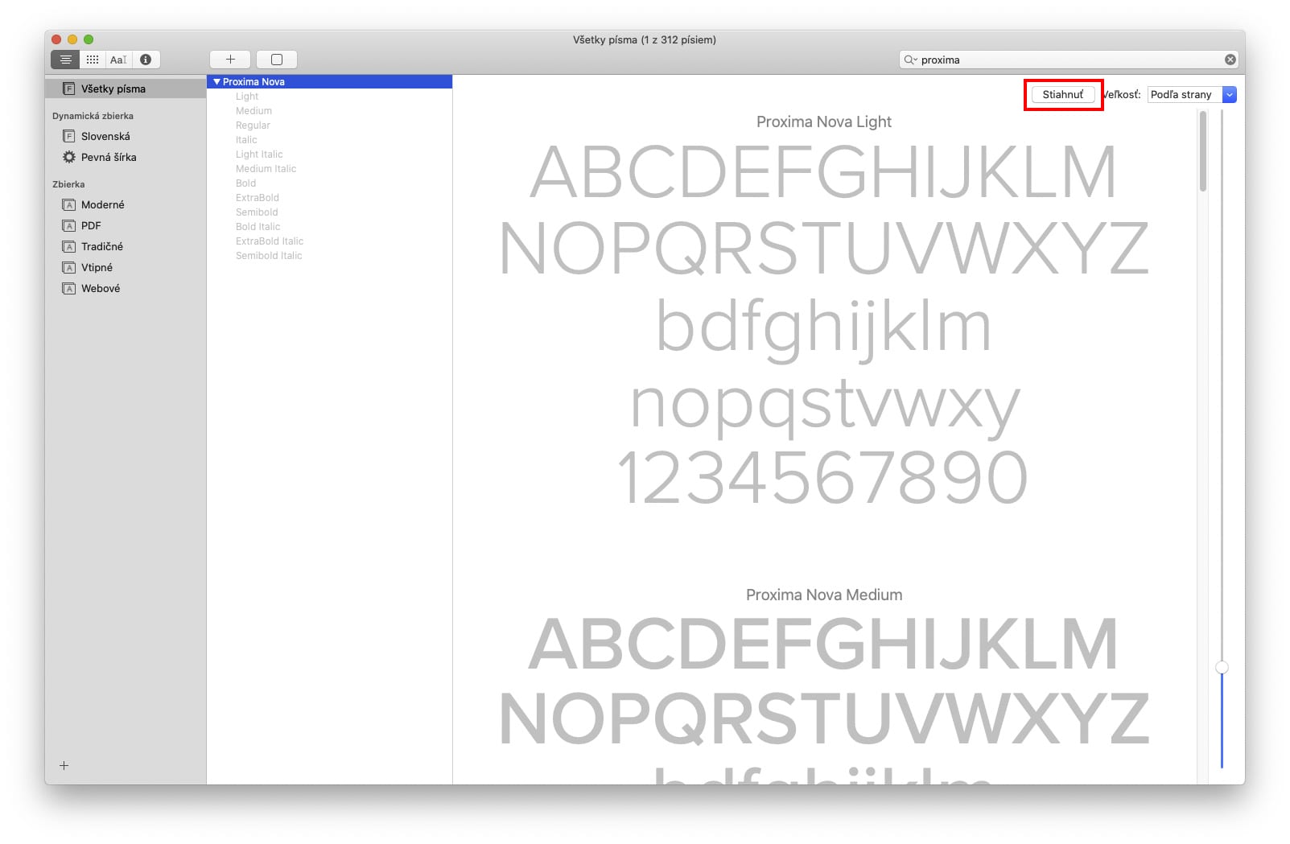The image size is (1290, 844).
Task: Click the preview size slider handle
Action: pyautogui.click(x=1222, y=667)
